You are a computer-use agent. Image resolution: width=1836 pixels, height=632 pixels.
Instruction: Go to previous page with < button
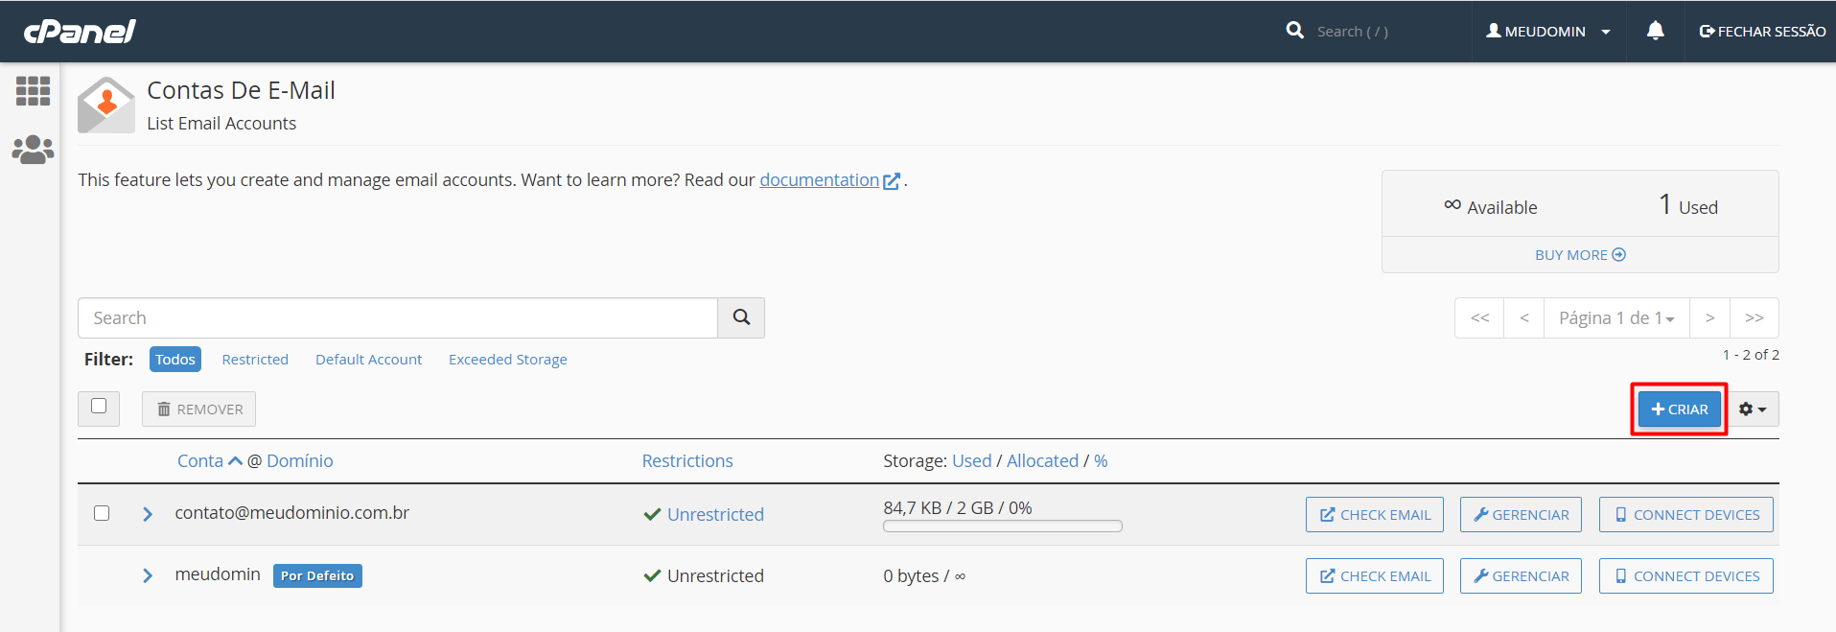pos(1524,317)
